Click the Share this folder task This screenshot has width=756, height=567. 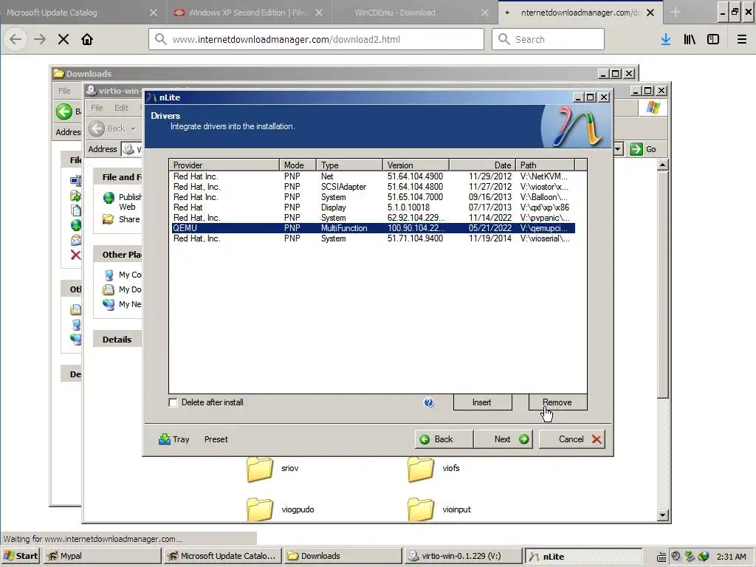122,219
